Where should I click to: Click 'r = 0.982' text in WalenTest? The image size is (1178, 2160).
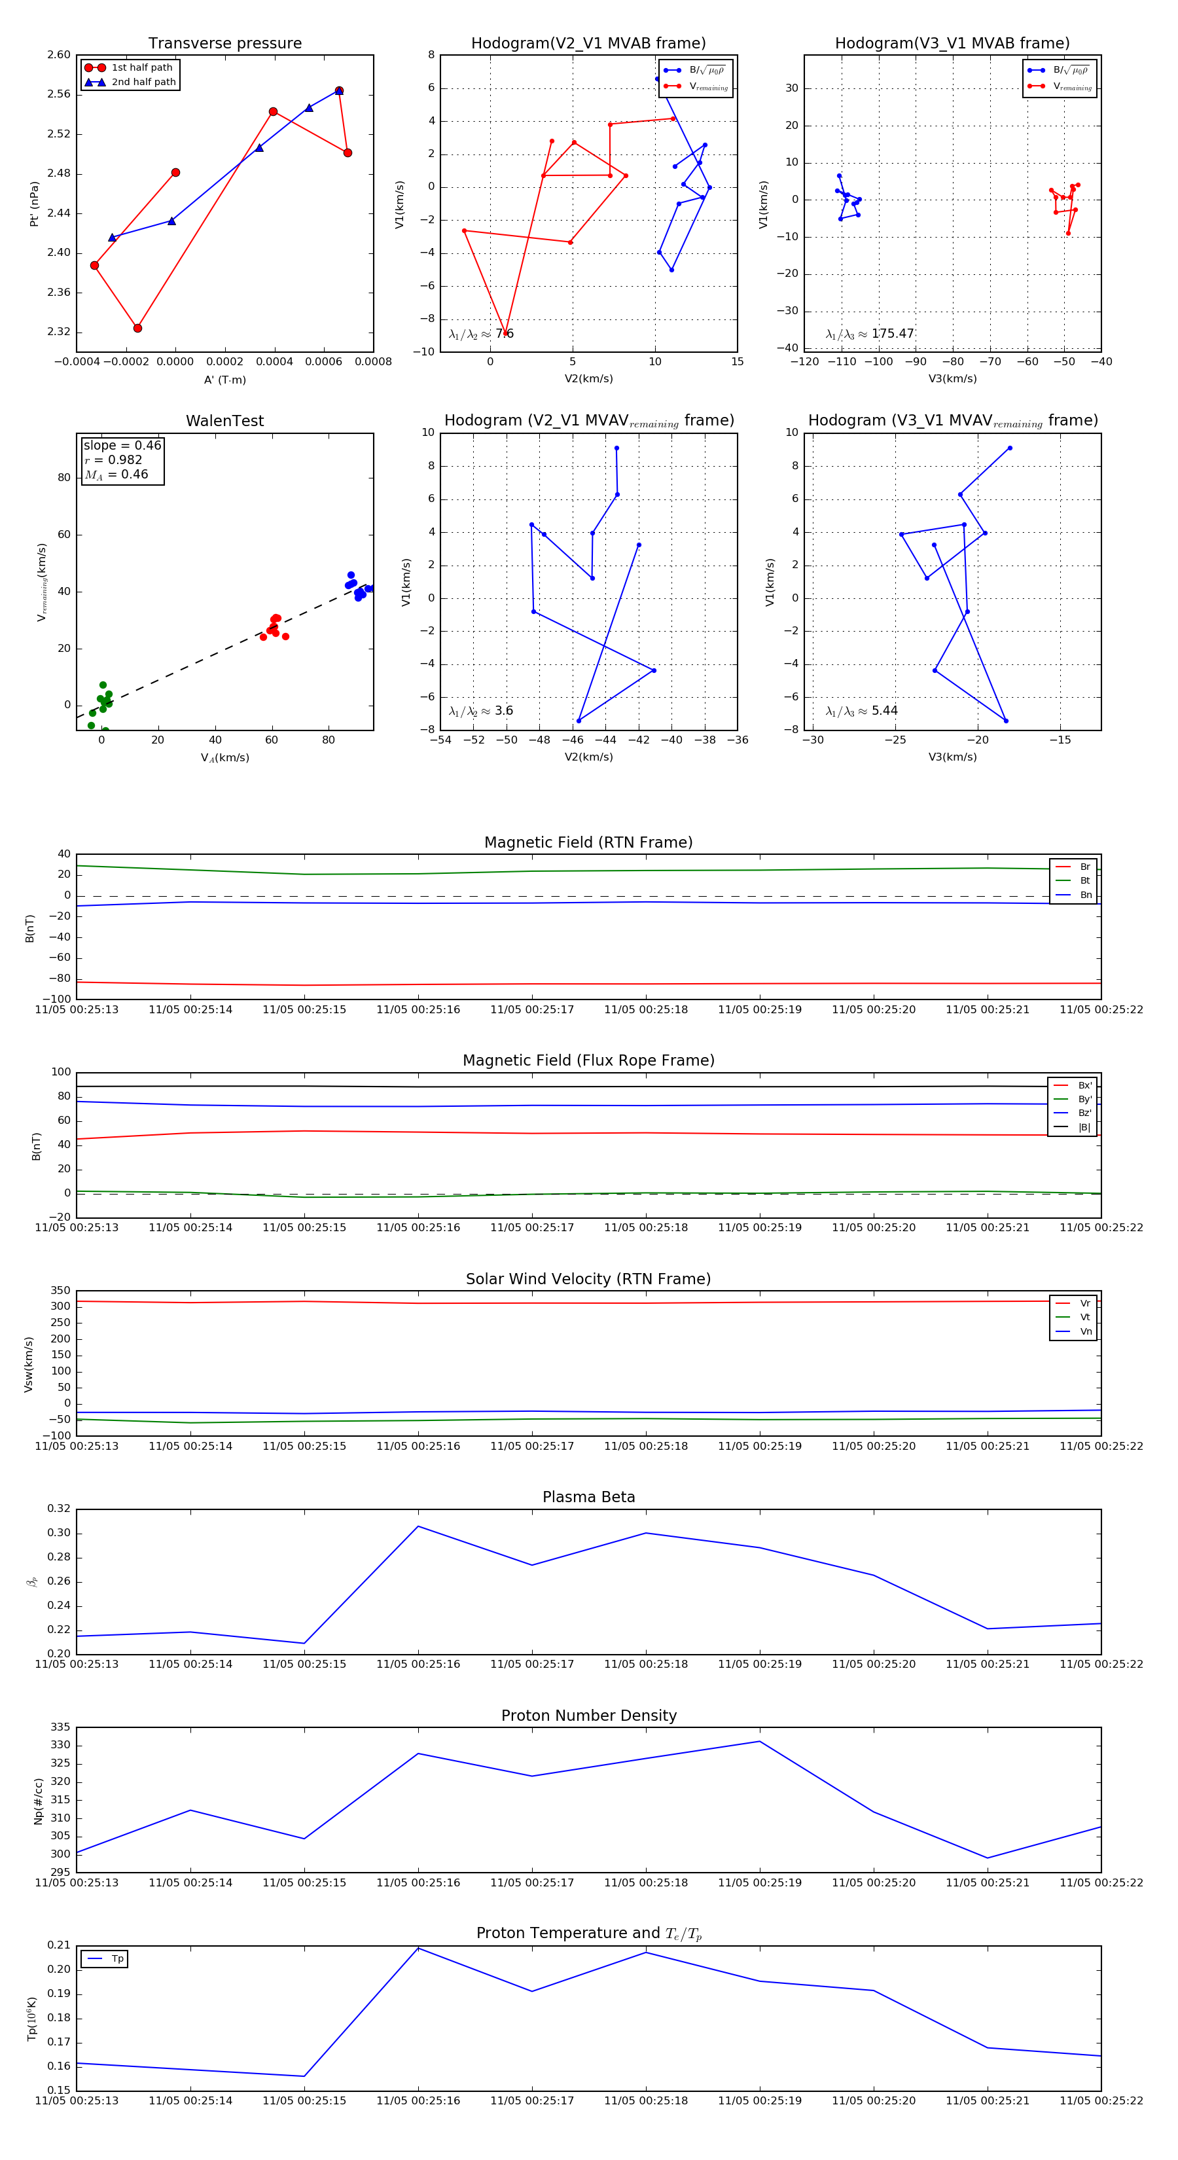click(x=113, y=459)
